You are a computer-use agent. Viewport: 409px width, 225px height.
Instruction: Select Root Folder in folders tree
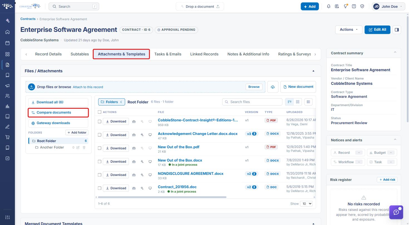coord(58,141)
